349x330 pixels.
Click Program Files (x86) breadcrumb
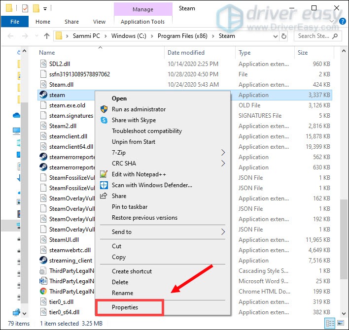coord(182,36)
